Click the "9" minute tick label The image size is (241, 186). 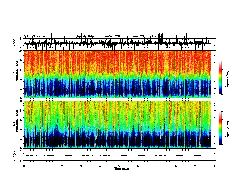pyautogui.click(x=195, y=166)
